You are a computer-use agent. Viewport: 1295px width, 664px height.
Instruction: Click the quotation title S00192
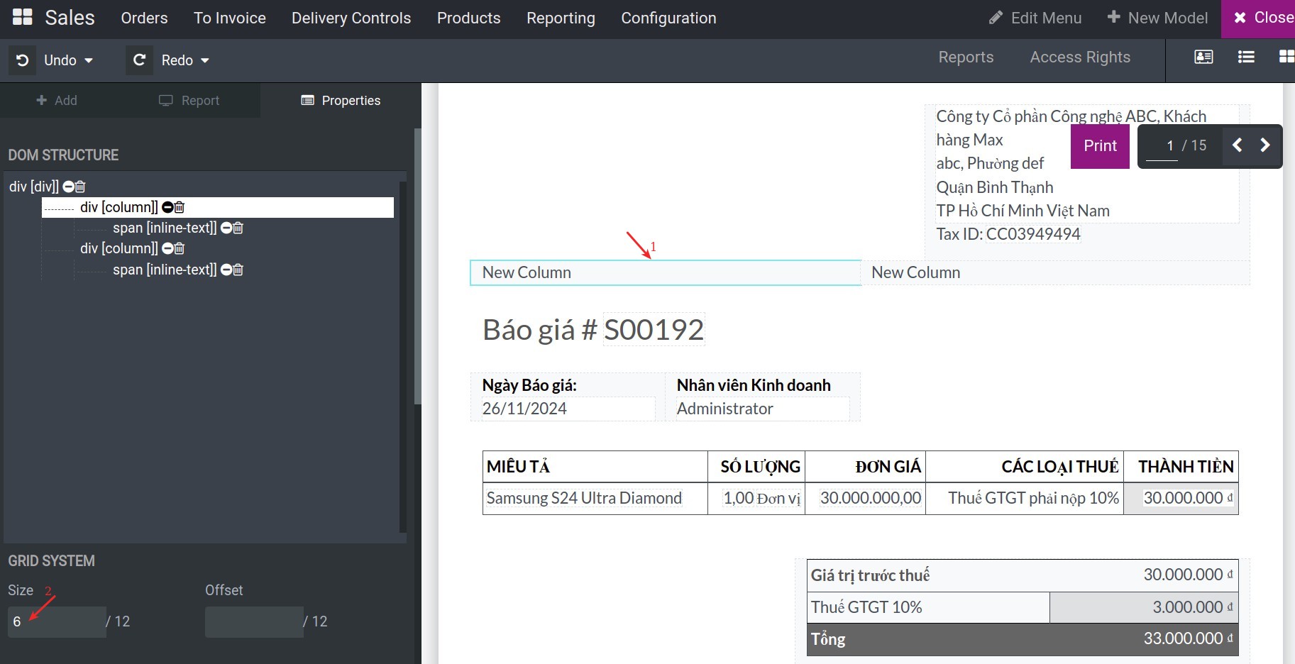coord(654,330)
